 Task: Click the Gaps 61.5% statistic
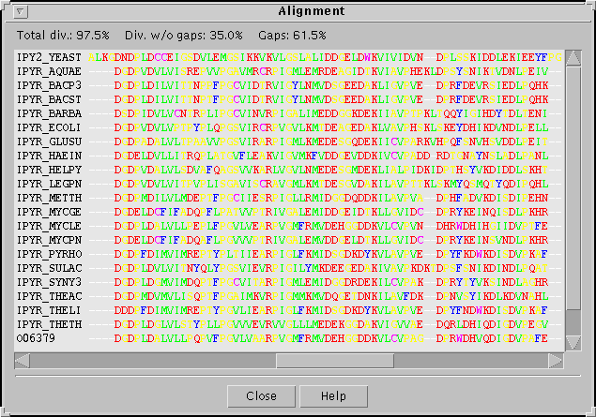292,35
